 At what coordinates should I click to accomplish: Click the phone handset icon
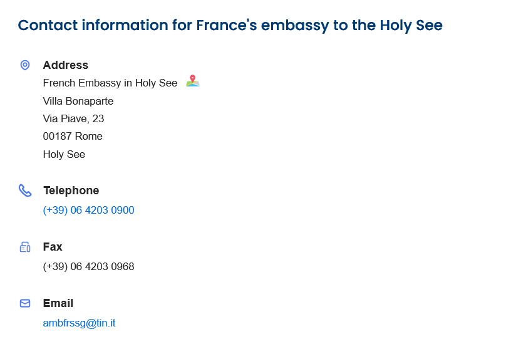point(25,190)
